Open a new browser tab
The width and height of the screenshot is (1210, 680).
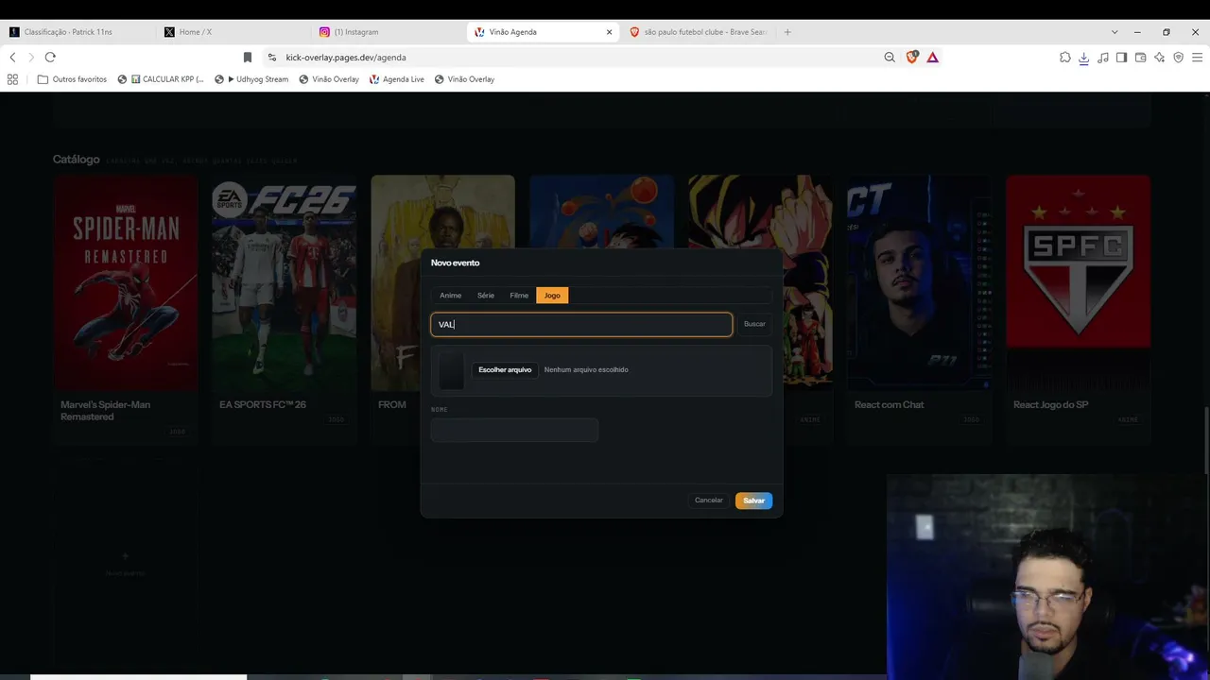pos(787,32)
